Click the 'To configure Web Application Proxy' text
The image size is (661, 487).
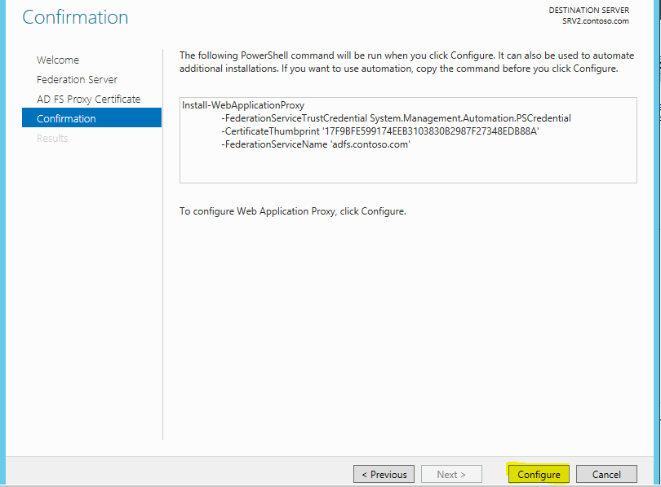pos(293,211)
